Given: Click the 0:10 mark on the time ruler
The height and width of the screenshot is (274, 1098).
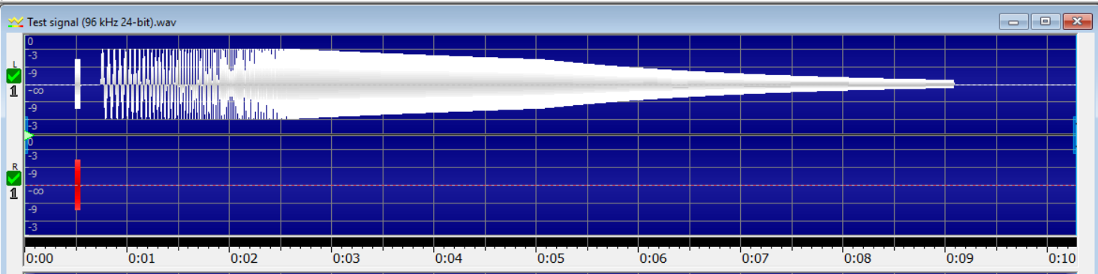Looking at the screenshot, I should pos(1061,258).
